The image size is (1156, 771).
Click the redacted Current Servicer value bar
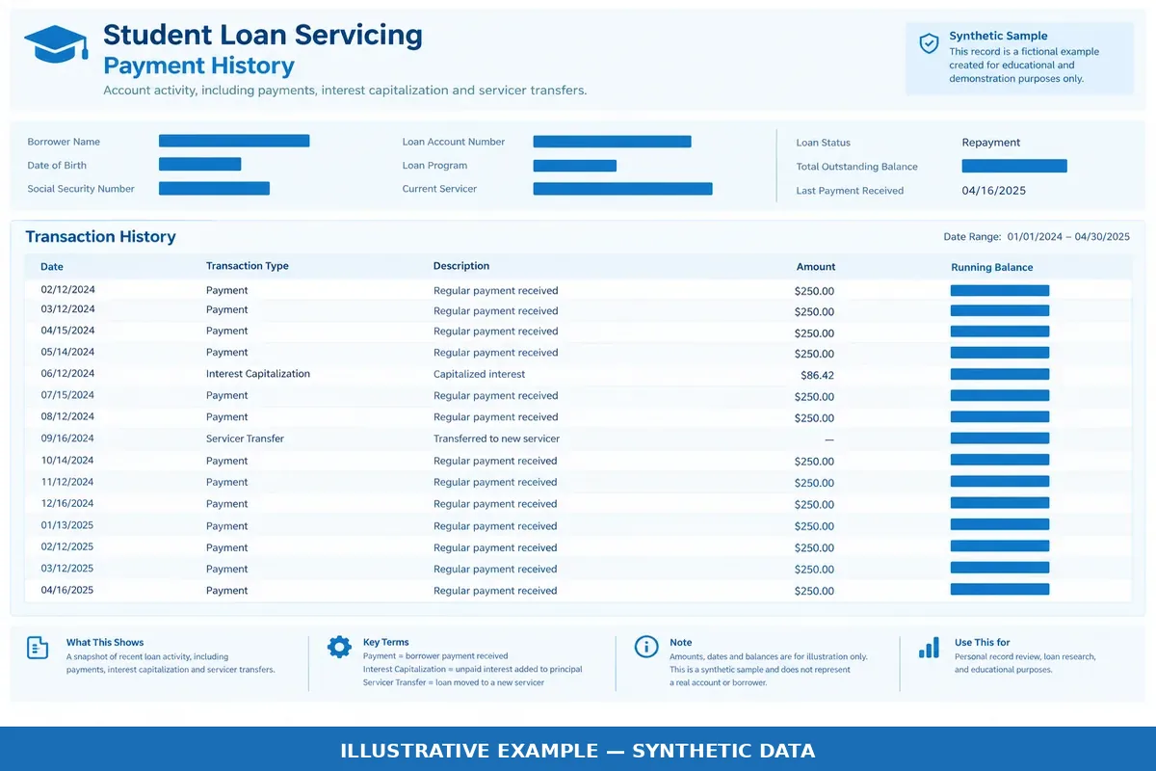pyautogui.click(x=622, y=189)
